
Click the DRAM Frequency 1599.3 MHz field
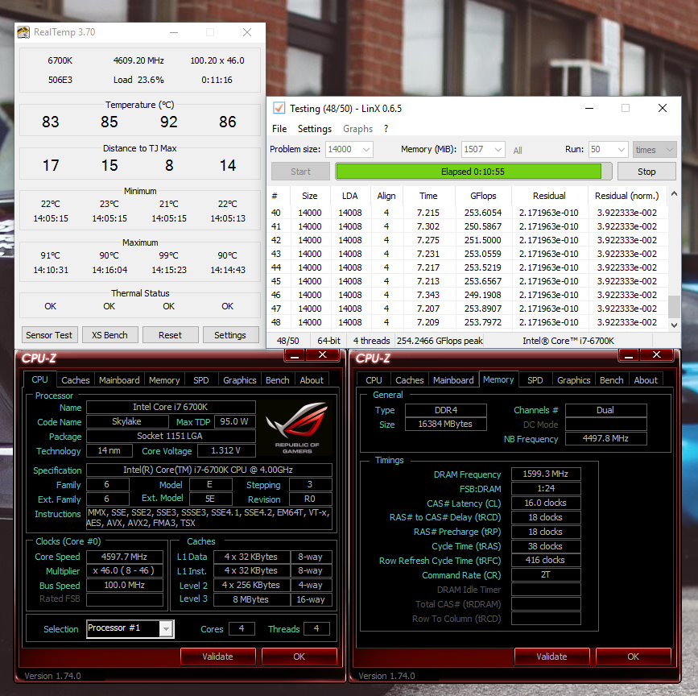[x=546, y=474]
